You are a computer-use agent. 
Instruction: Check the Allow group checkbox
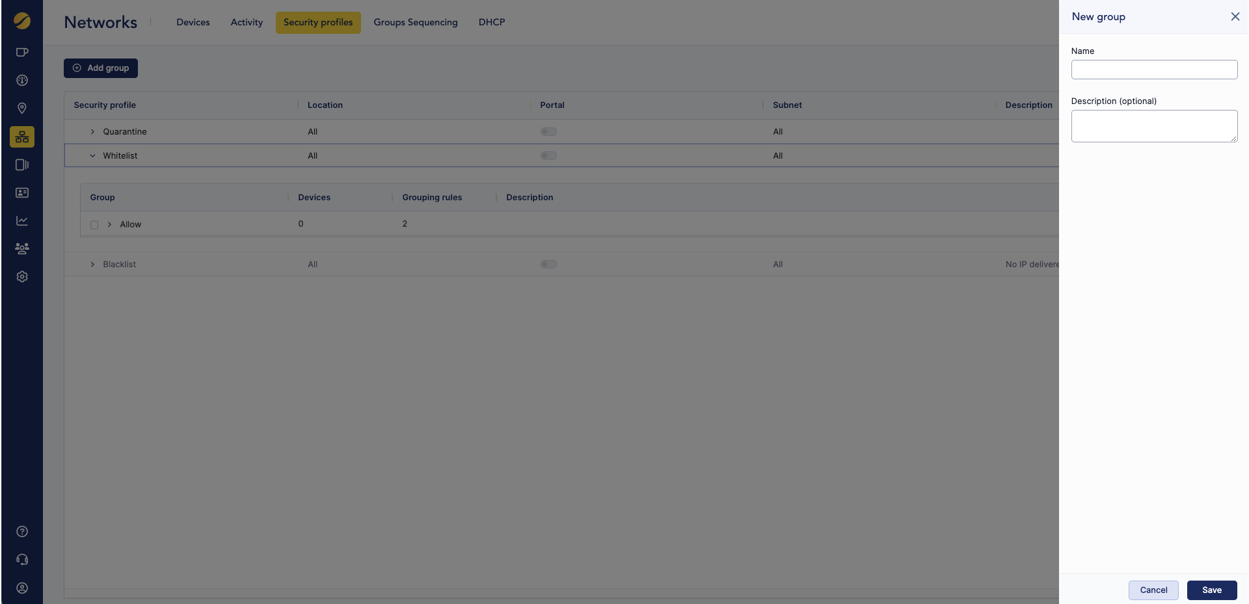[94, 225]
